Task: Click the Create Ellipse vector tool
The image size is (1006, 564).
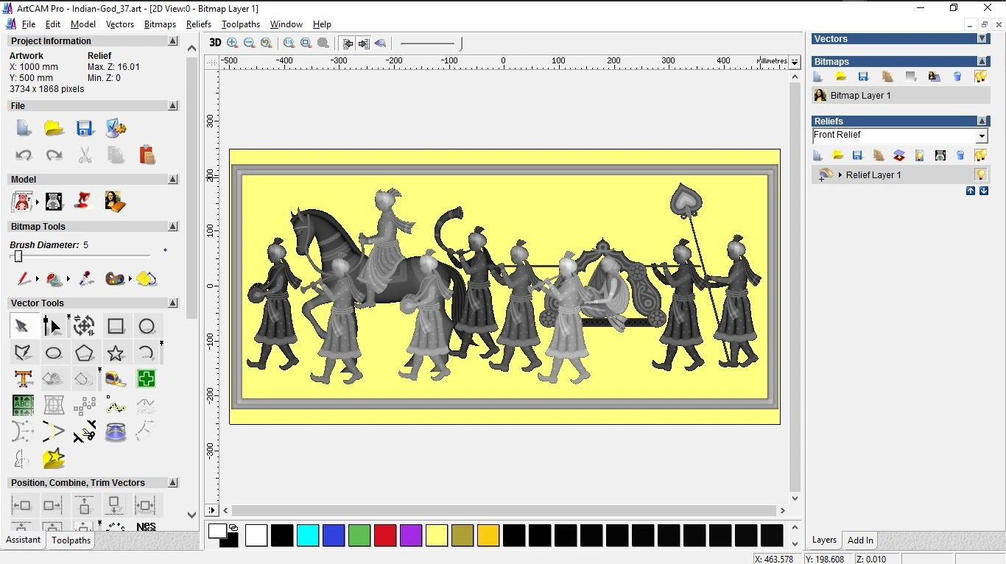Action: coord(54,353)
